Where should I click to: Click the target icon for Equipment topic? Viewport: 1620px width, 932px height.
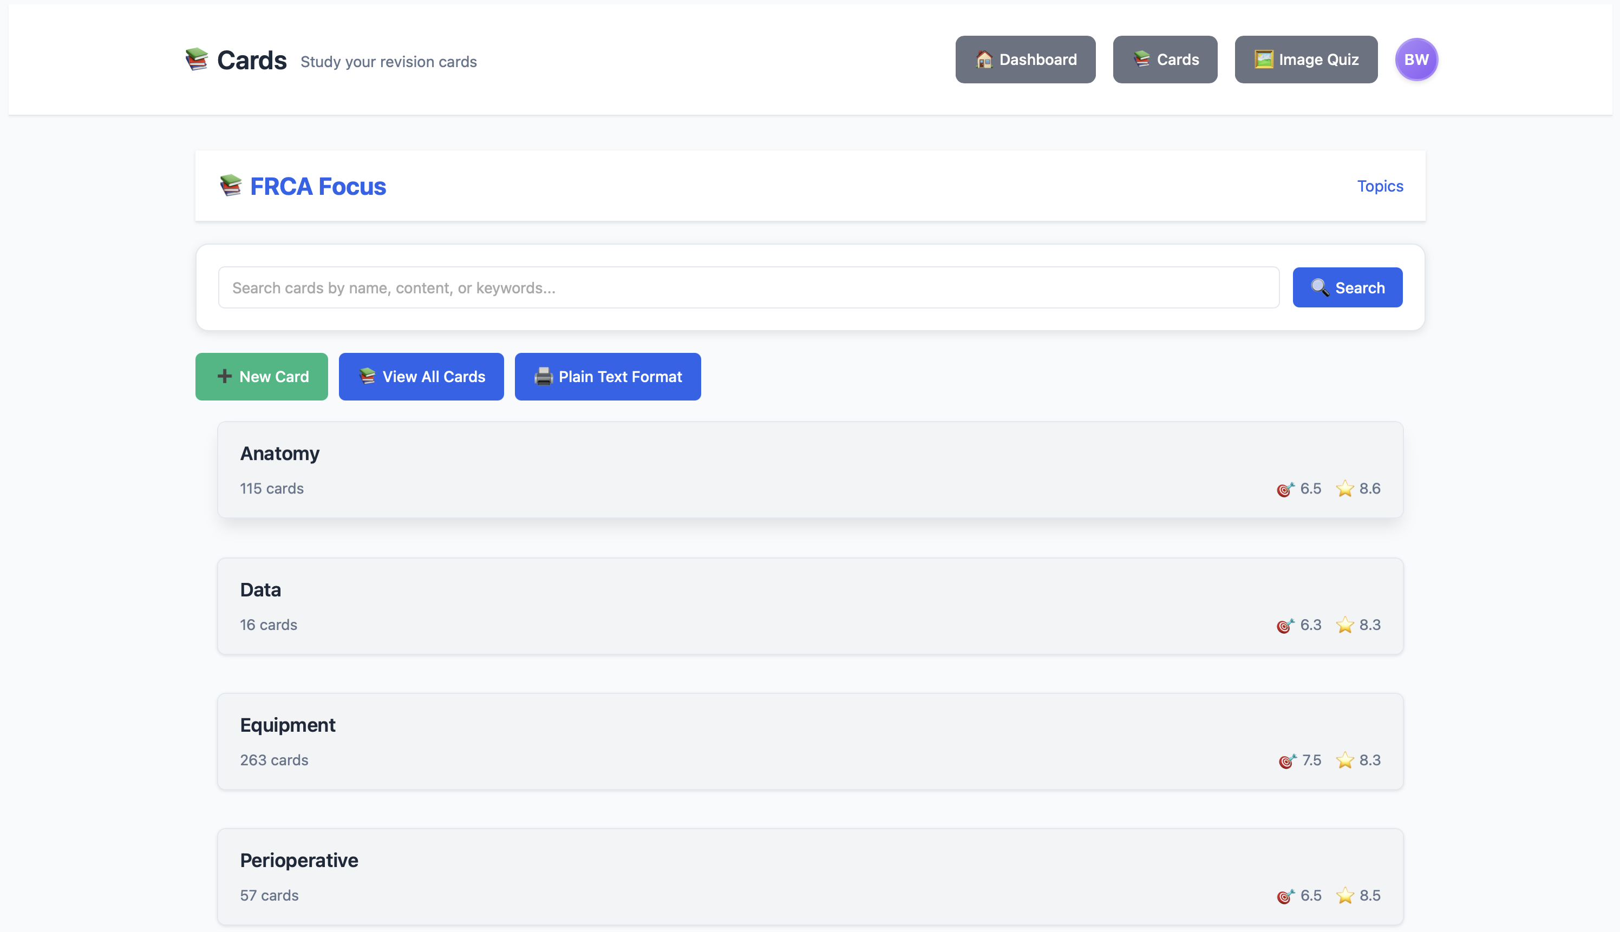[x=1286, y=760]
